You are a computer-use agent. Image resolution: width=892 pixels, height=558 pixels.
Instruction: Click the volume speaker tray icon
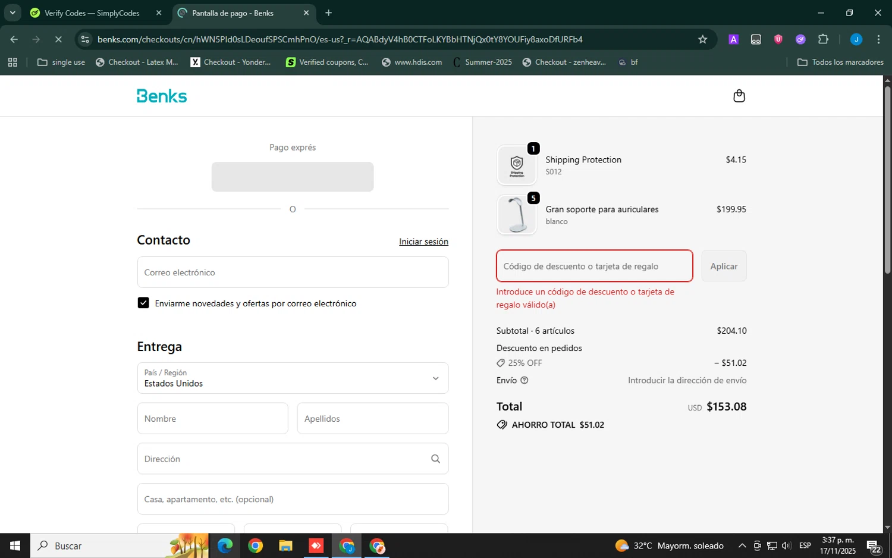coord(786,546)
